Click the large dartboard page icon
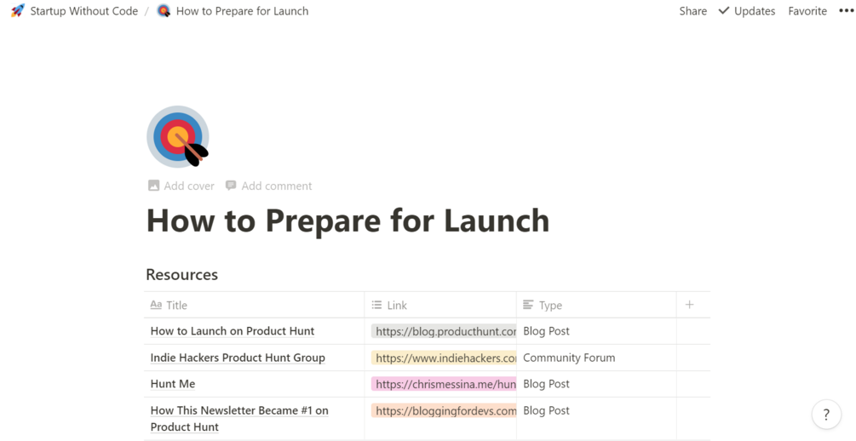The image size is (856, 441). click(178, 136)
